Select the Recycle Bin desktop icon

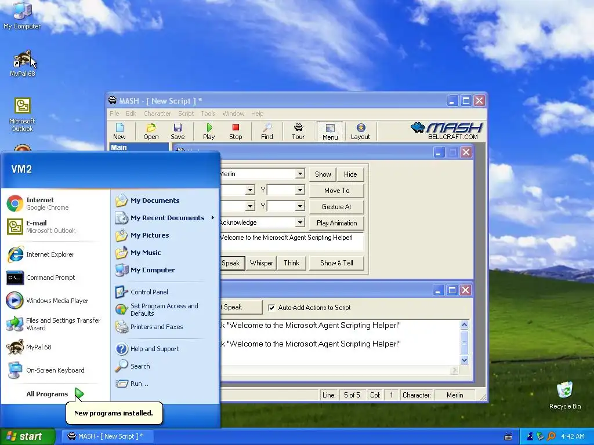coord(565,396)
